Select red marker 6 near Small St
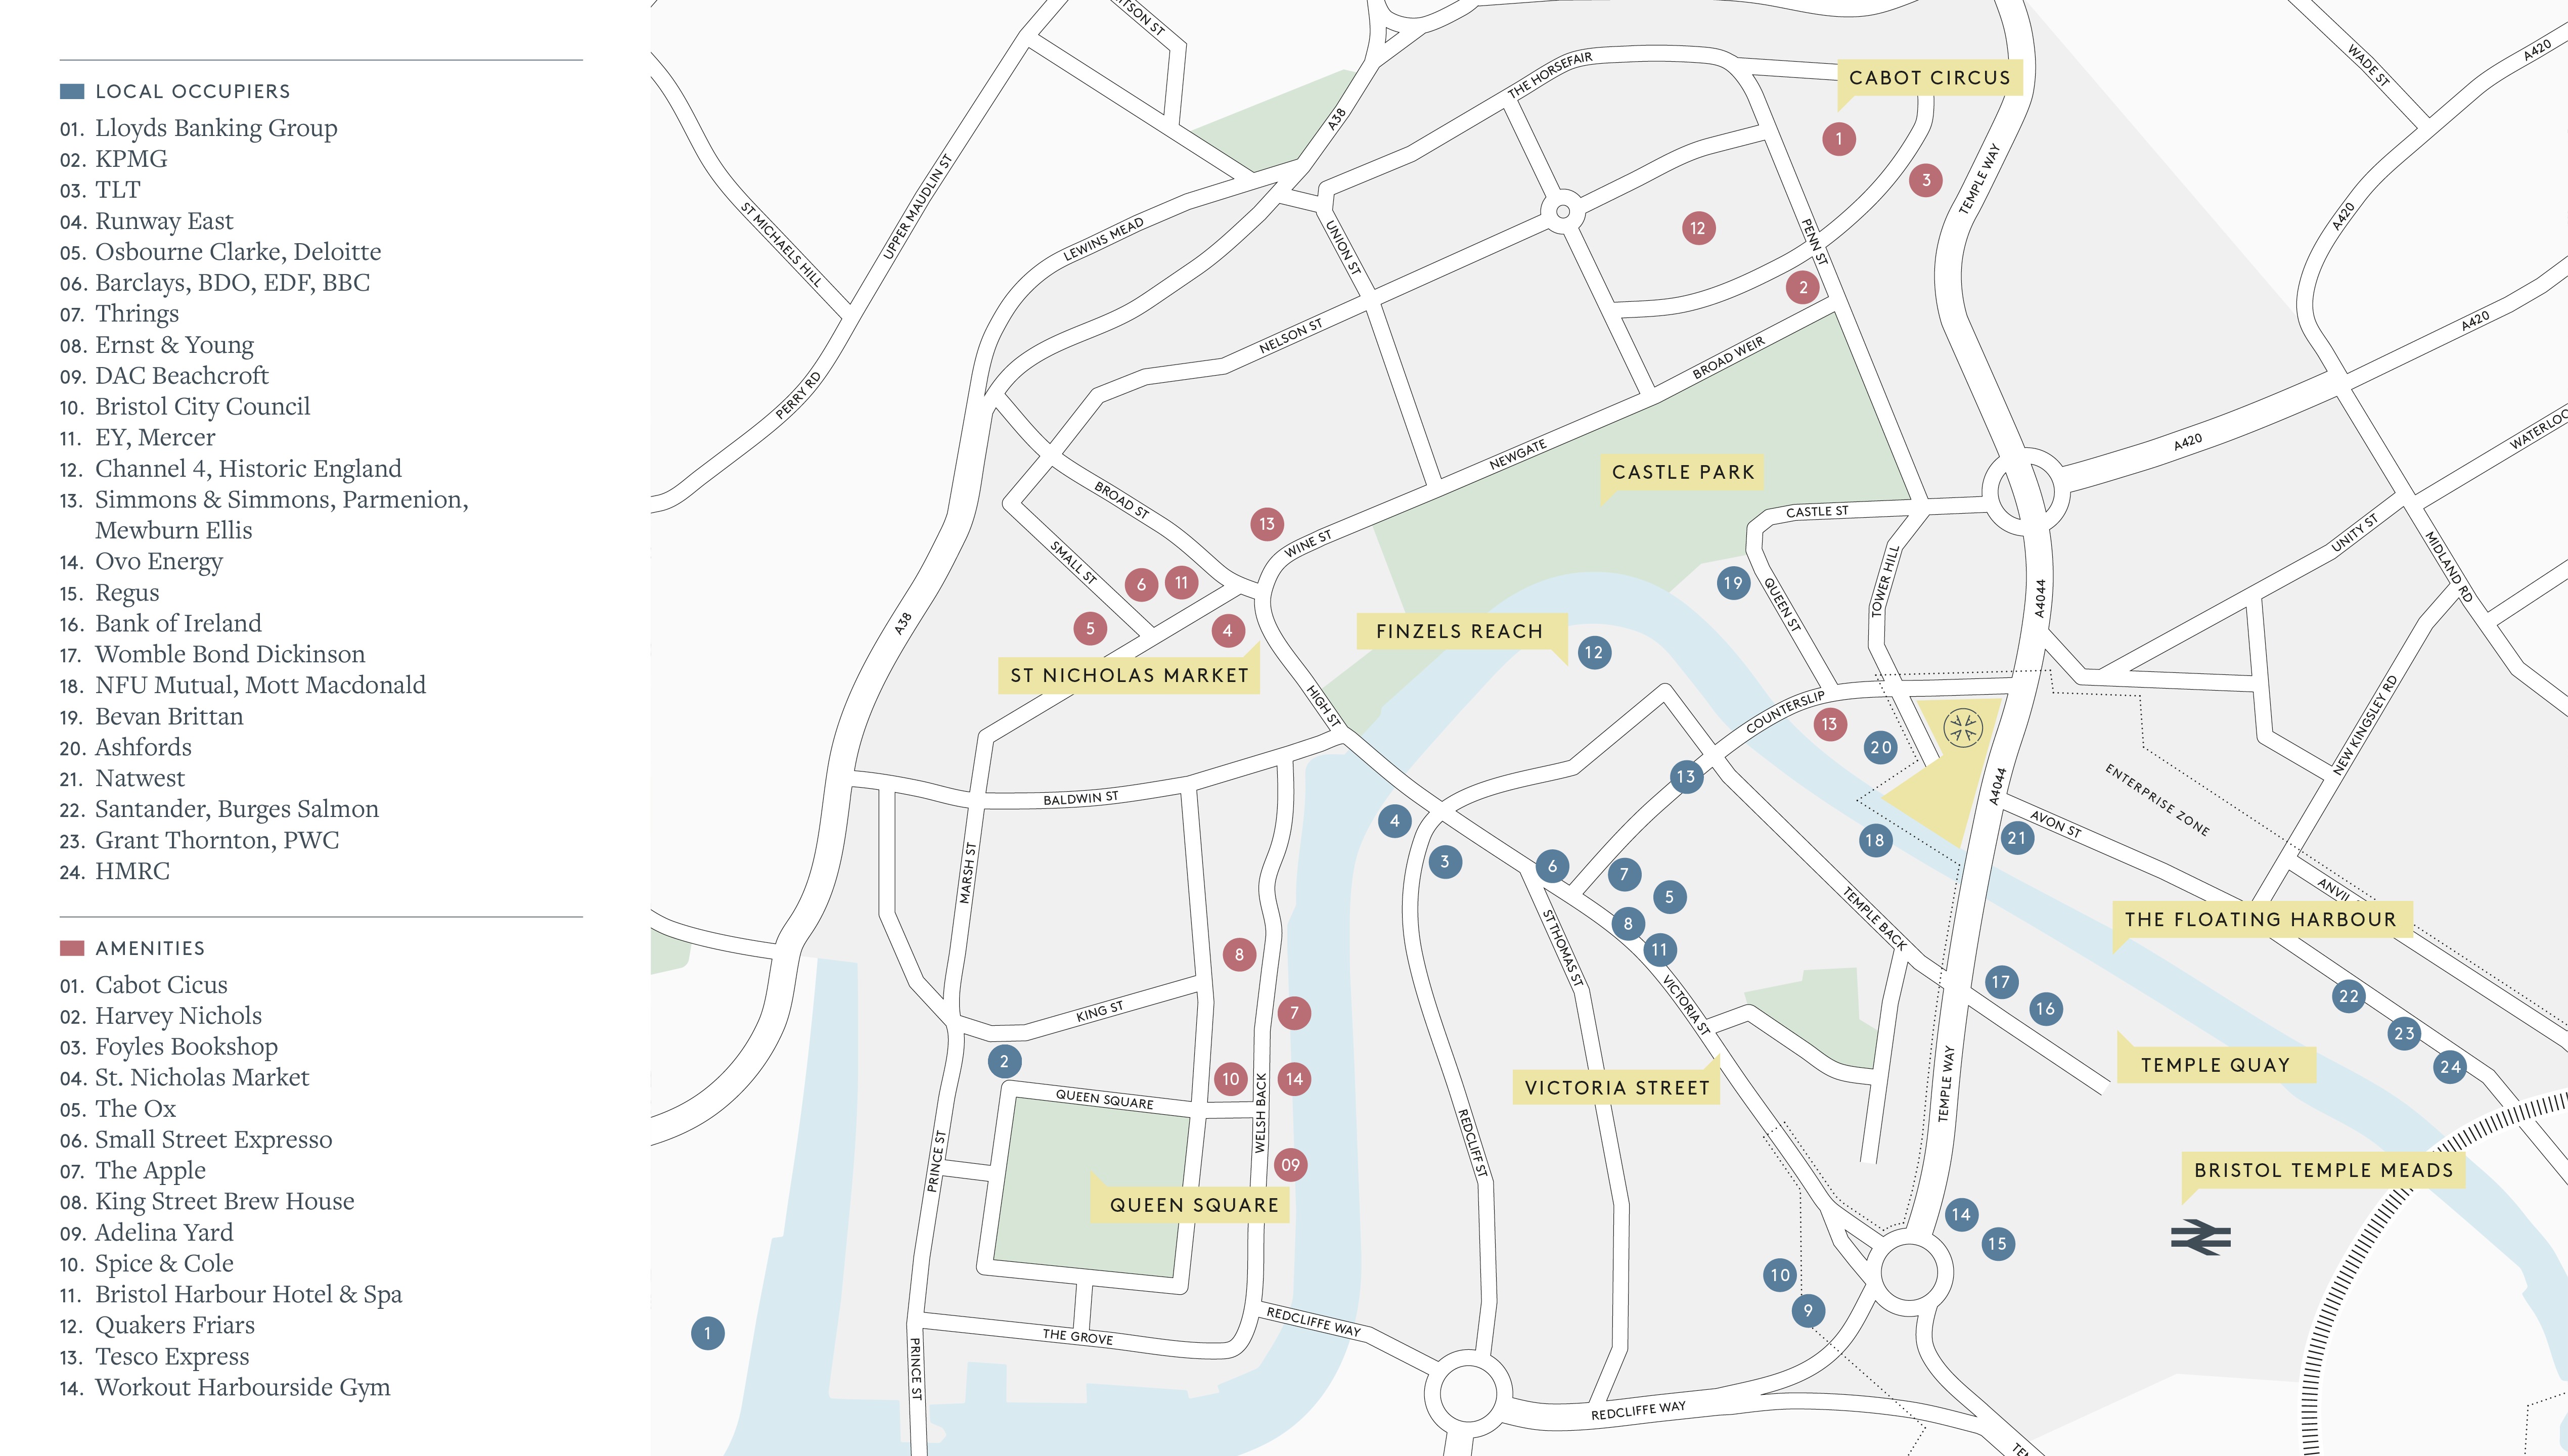 [1141, 585]
